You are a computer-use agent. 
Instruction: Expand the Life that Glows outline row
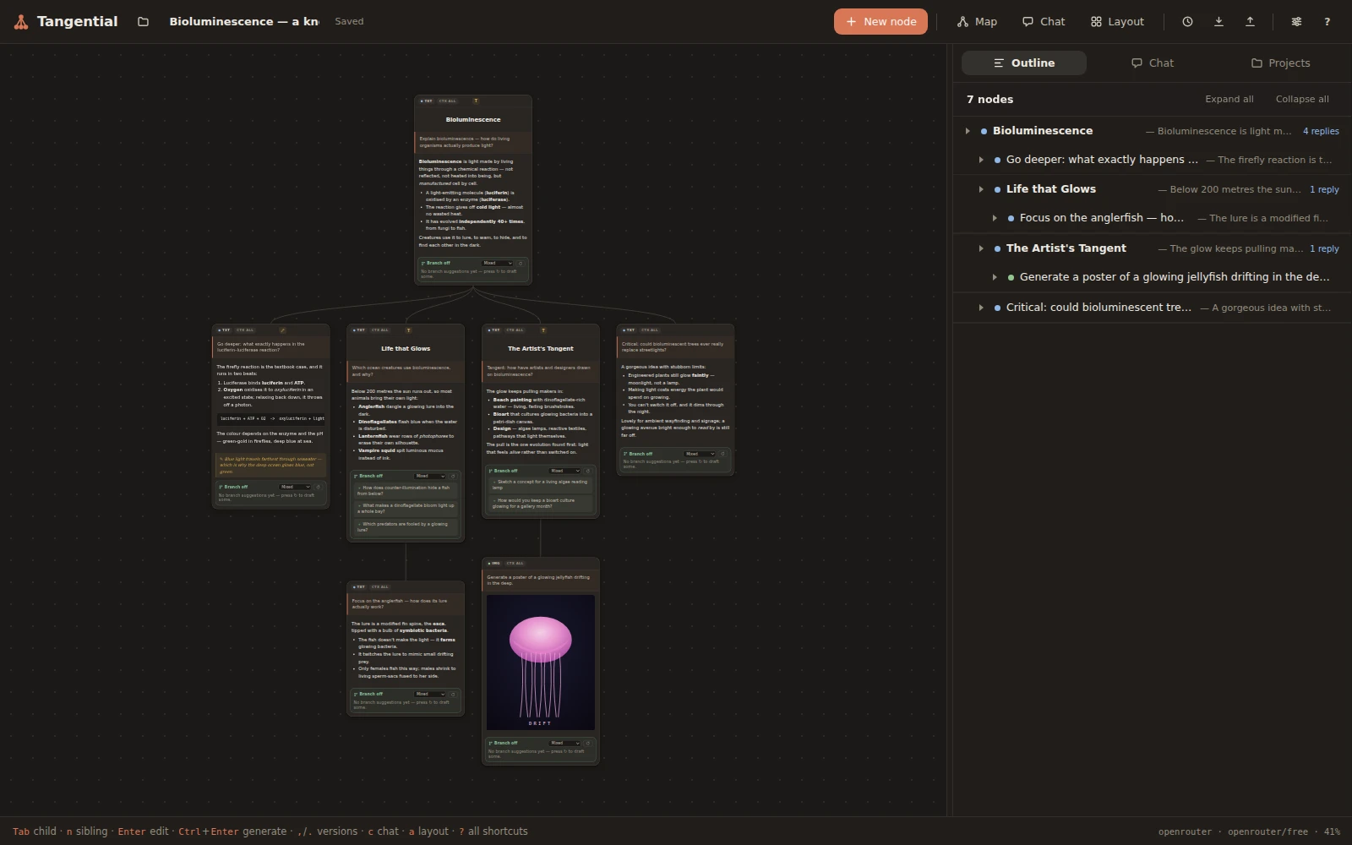981,189
